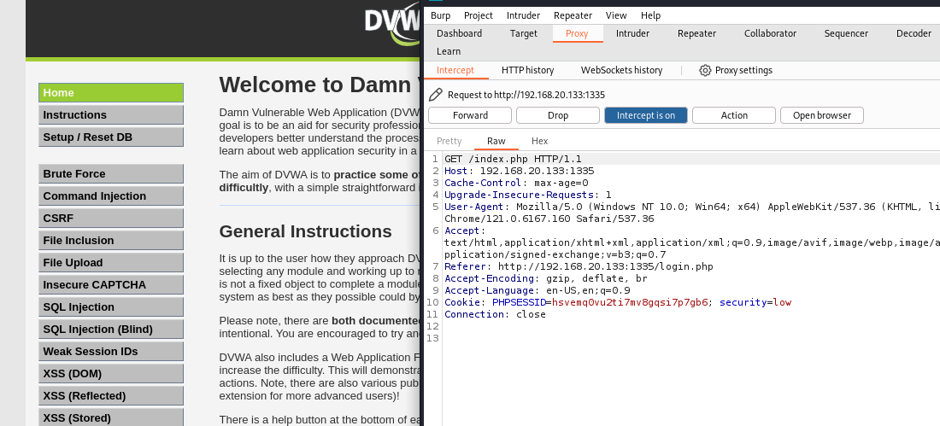Open the SQL Injection (Blind) module
Screen dimensions: 940x426
111,329
